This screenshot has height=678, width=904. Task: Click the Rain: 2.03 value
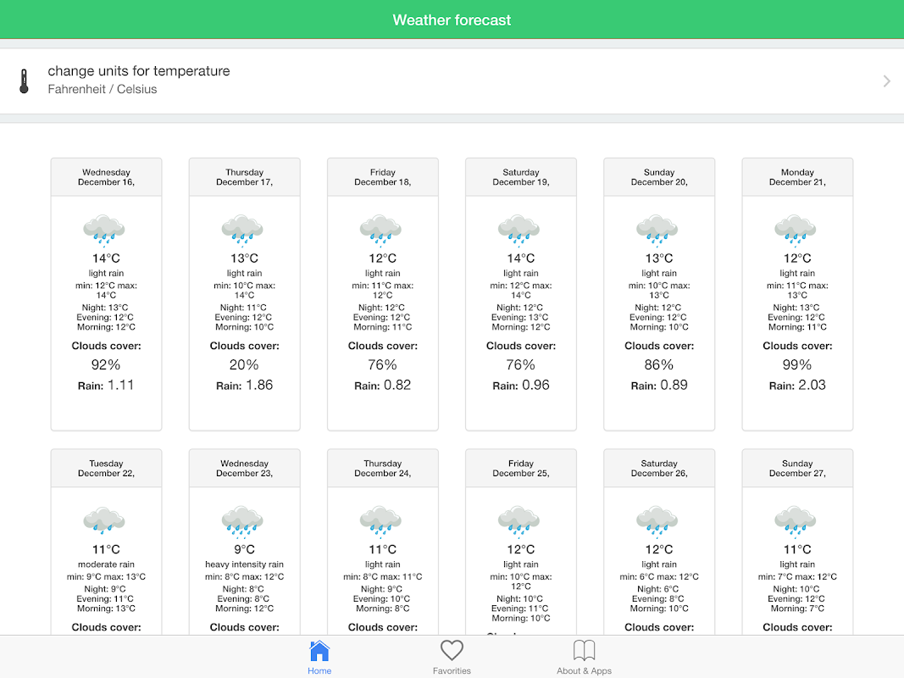coord(797,385)
